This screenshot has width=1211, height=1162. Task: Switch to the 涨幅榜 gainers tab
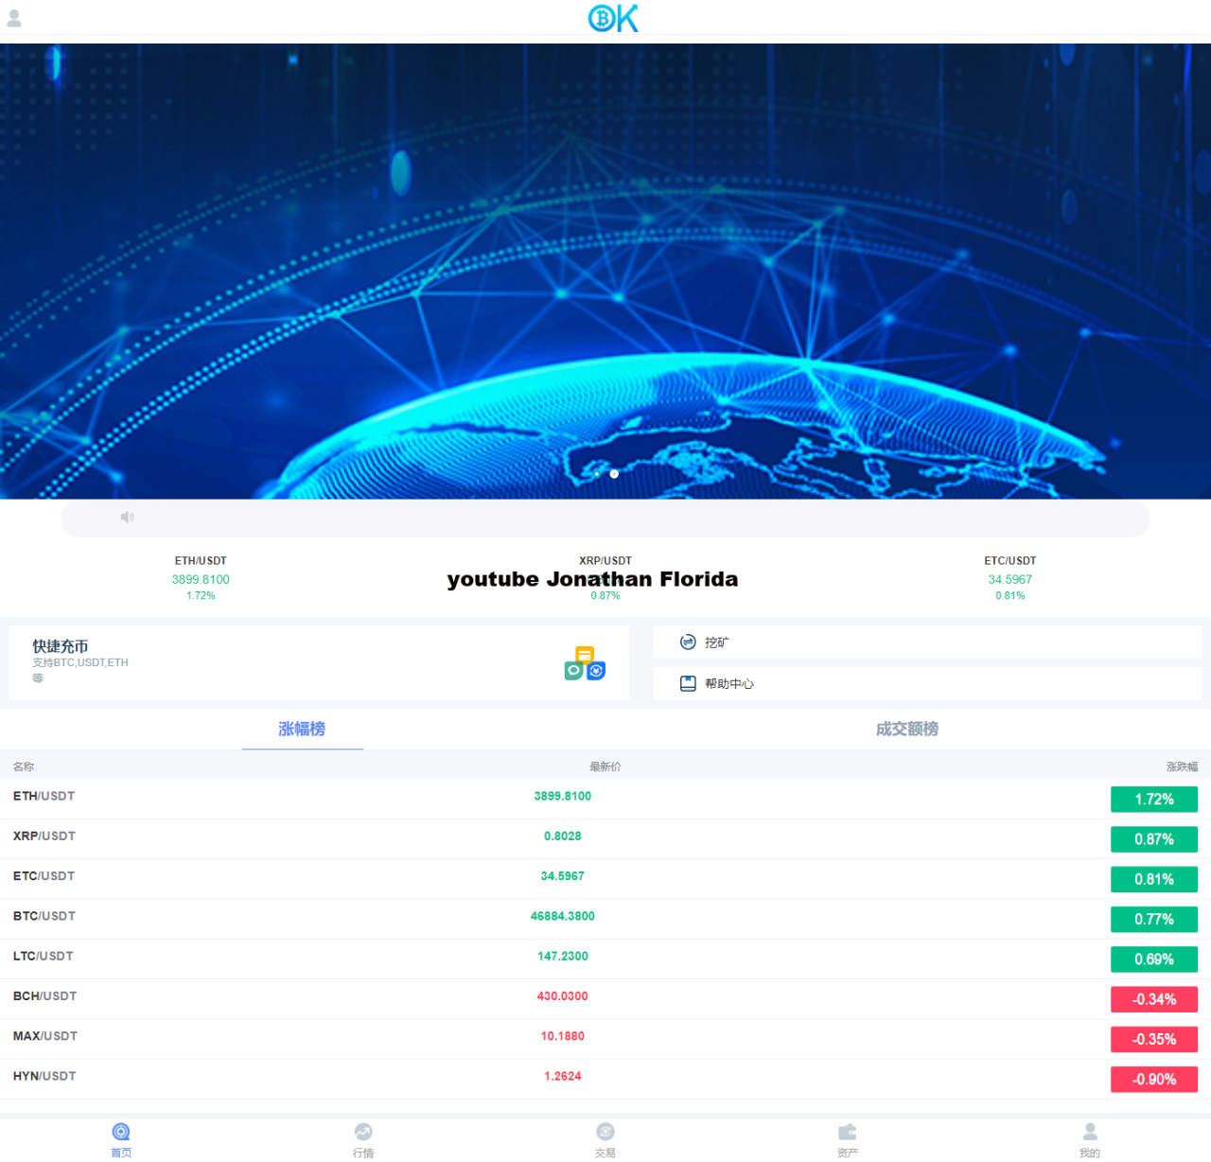click(x=302, y=729)
